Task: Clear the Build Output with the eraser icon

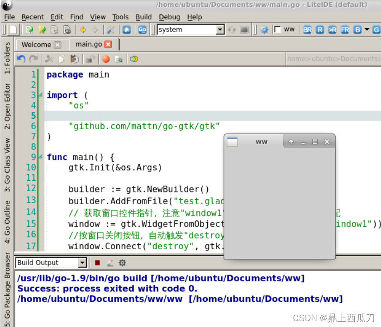Action: tap(109, 262)
